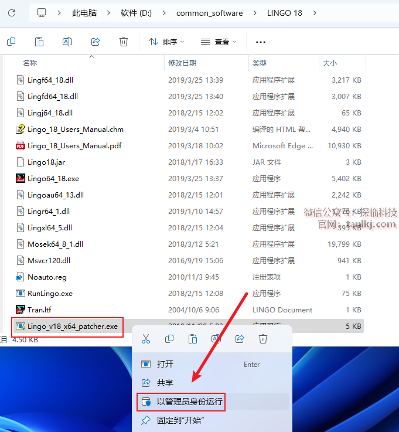Click the Tran.ltf file icon
The width and height of the screenshot is (399, 432).
coord(21,309)
